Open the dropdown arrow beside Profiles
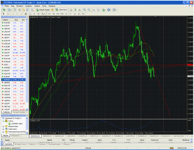 (11, 10)
